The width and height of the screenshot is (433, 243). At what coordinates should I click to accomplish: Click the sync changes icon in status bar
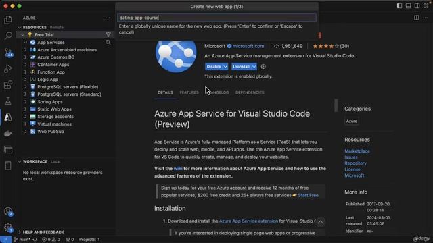point(35,240)
